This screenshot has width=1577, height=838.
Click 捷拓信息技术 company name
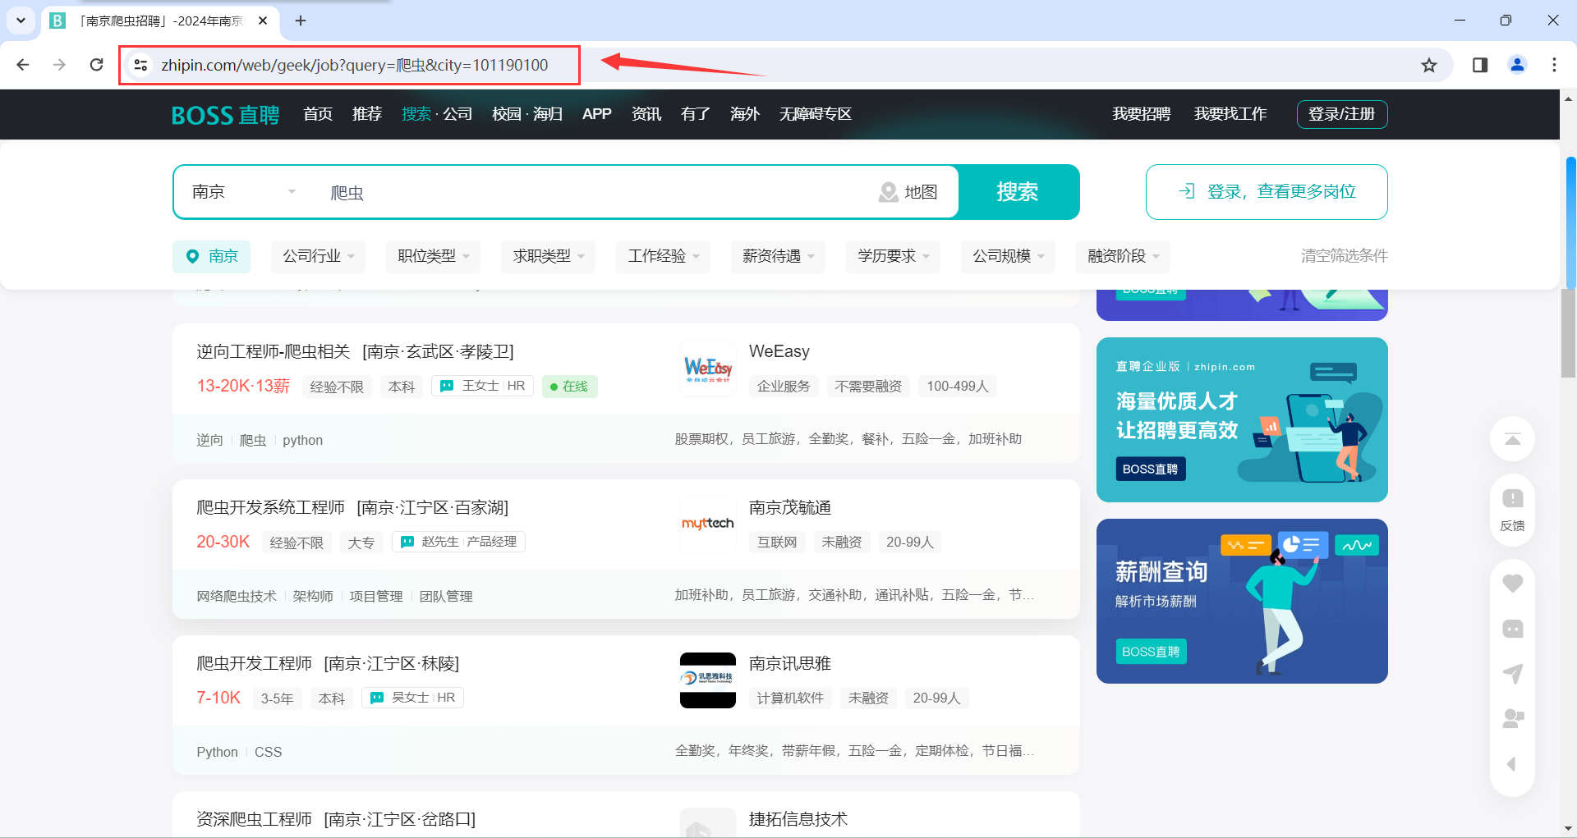click(798, 819)
